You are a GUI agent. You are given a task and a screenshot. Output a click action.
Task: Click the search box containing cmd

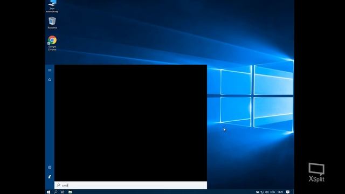[130, 185]
